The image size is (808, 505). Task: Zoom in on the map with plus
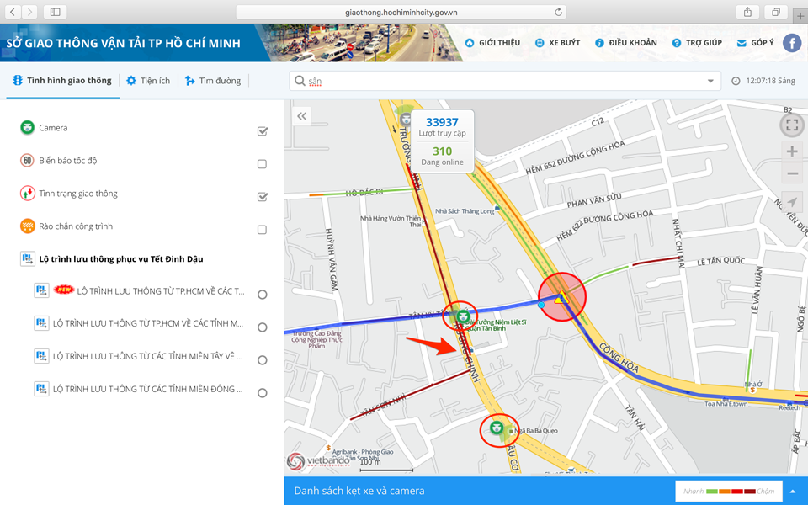coord(793,151)
